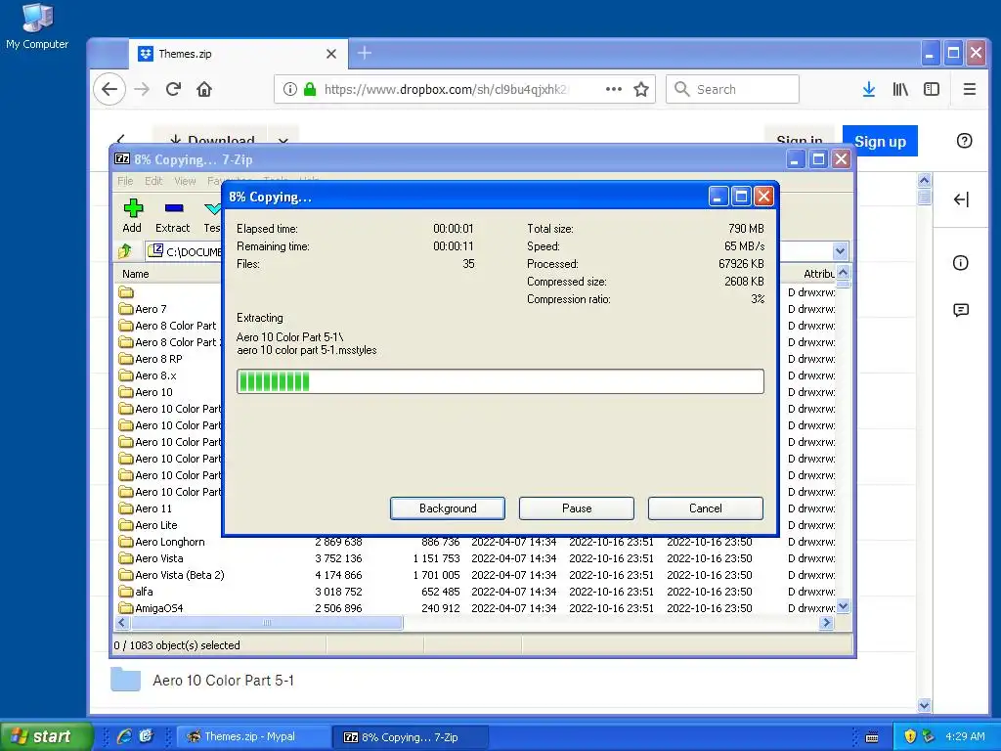1001x751 pixels.
Task: Select the 7-Zip taskbar button
Action: [411, 736]
